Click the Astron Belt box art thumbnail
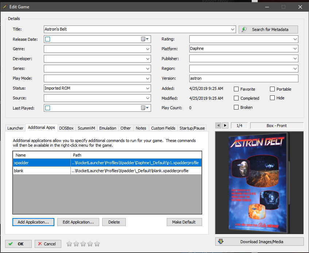Screen dimensions: 309x253 pyautogui.click(x=259, y=183)
